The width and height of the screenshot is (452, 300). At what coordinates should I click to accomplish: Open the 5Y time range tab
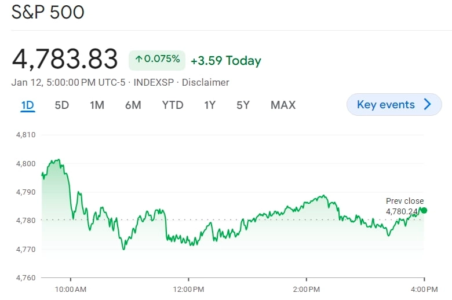click(x=243, y=105)
